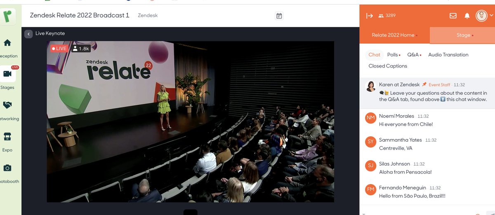Click Silas Johnson's SJ avatar

pos(370,166)
